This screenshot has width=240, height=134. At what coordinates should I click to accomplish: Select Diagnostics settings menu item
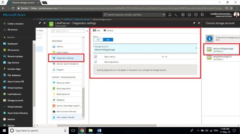(66, 58)
